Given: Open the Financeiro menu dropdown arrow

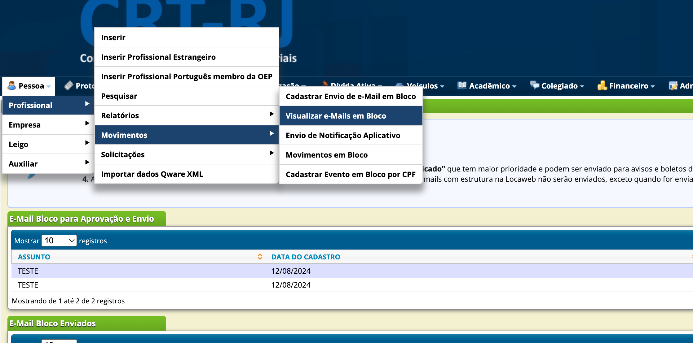Looking at the screenshot, I should (653, 86).
